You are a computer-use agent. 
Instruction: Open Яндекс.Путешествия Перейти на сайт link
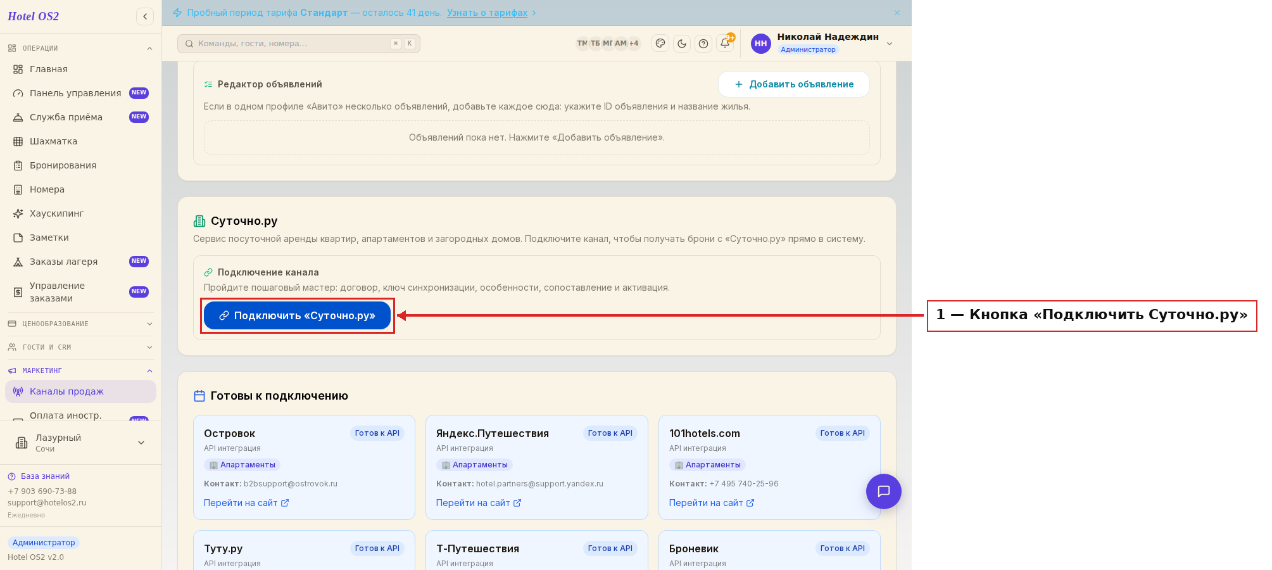479,503
